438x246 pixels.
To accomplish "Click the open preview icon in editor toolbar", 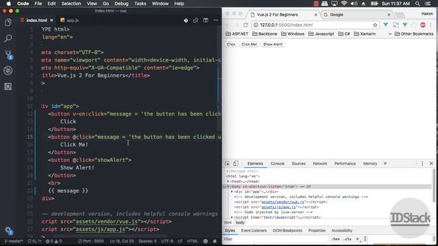I will [196, 20].
